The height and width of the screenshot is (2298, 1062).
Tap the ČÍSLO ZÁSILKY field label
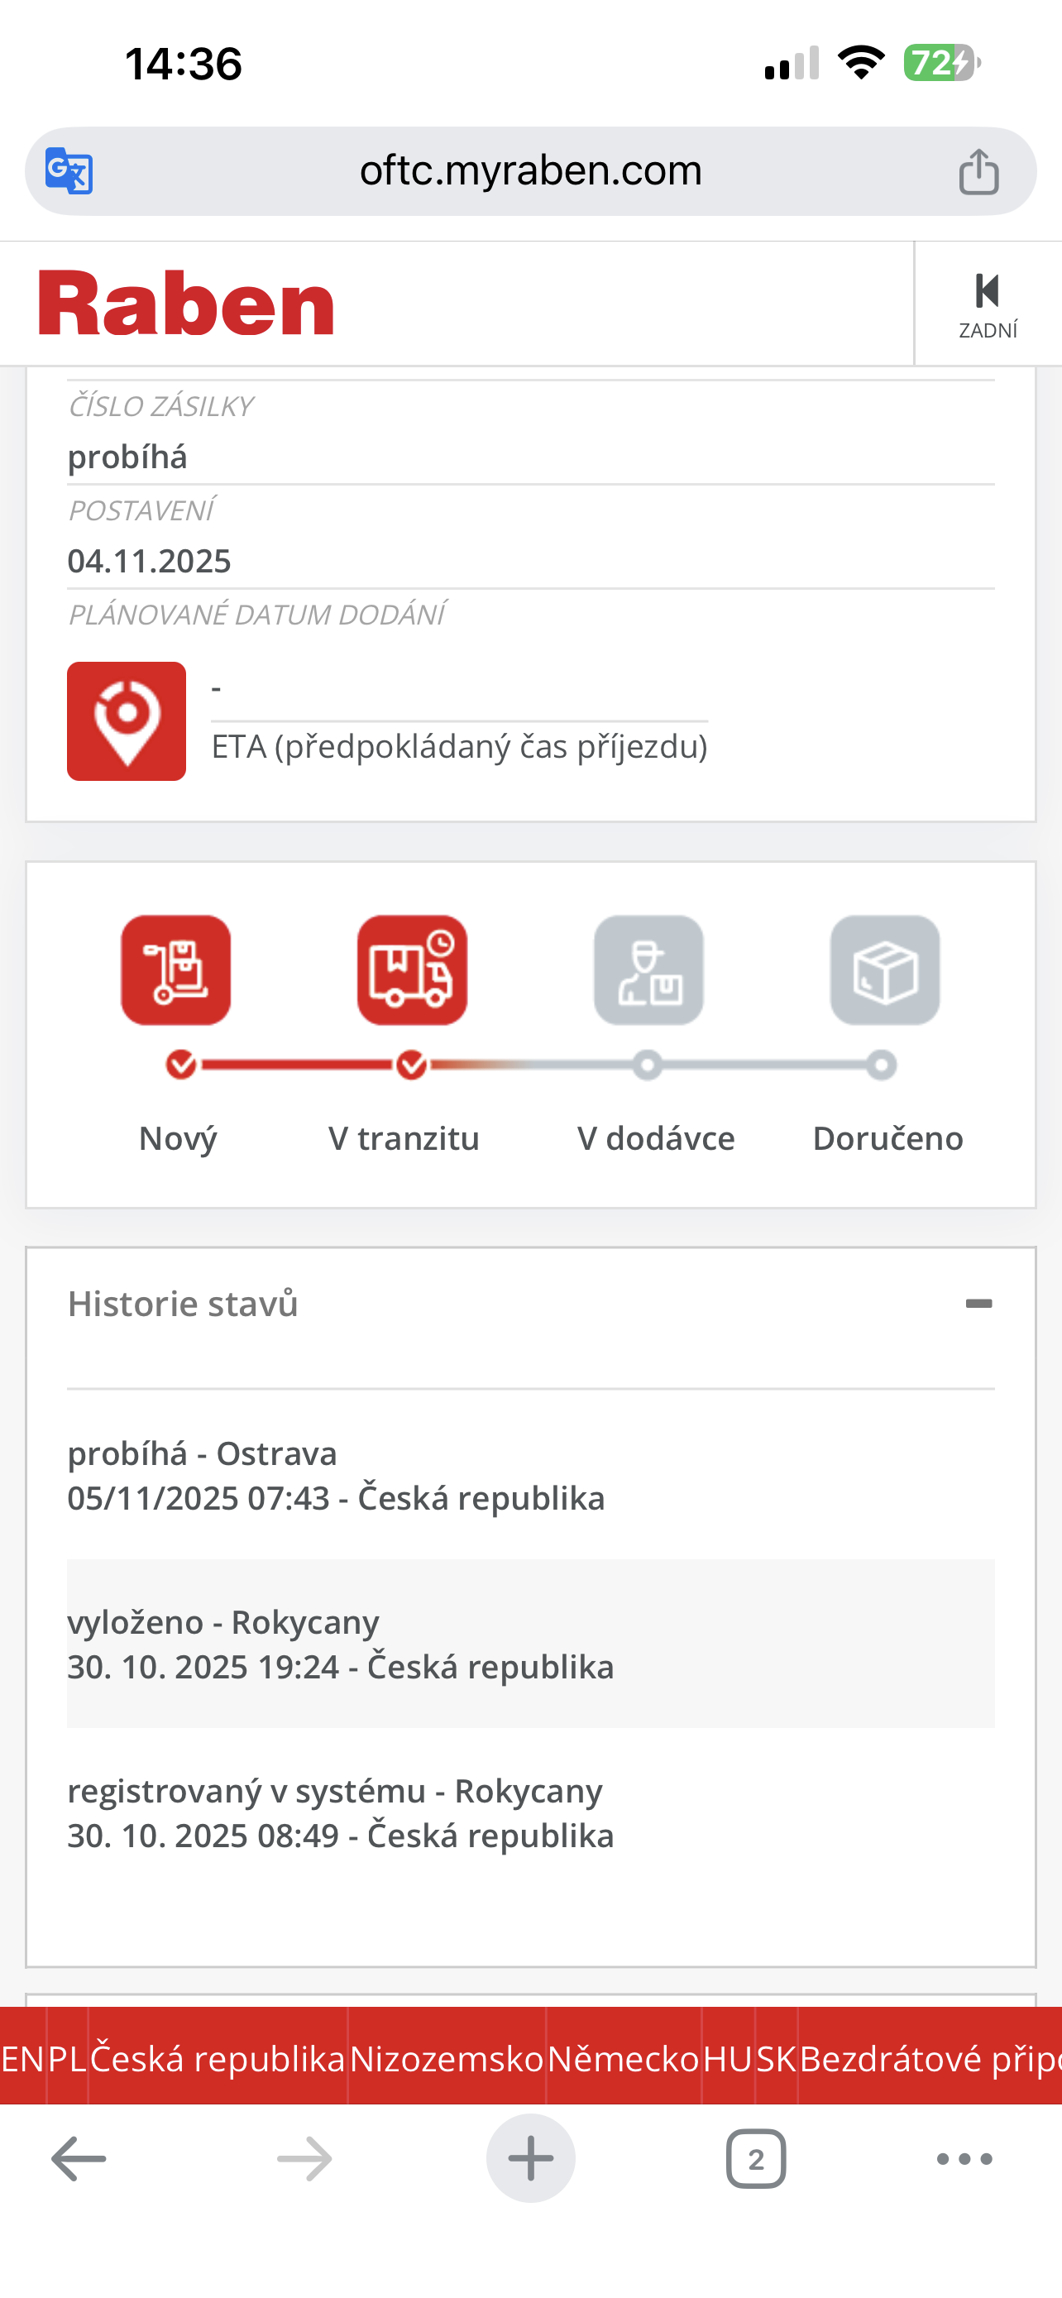pos(160,407)
